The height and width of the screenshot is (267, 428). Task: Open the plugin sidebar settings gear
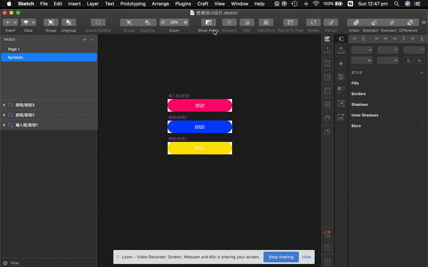coord(327,261)
